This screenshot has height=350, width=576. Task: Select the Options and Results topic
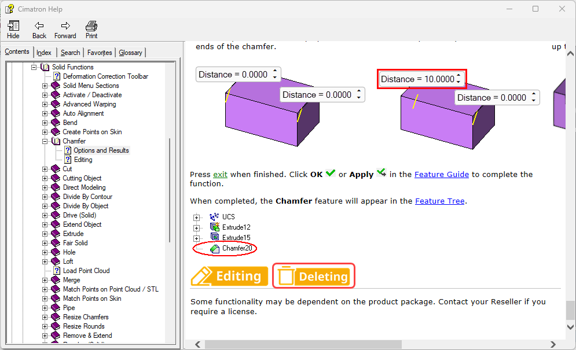coord(101,150)
